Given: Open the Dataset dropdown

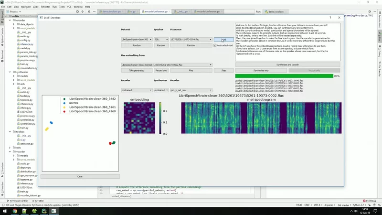Looking at the screenshot, I should click(x=136, y=40).
